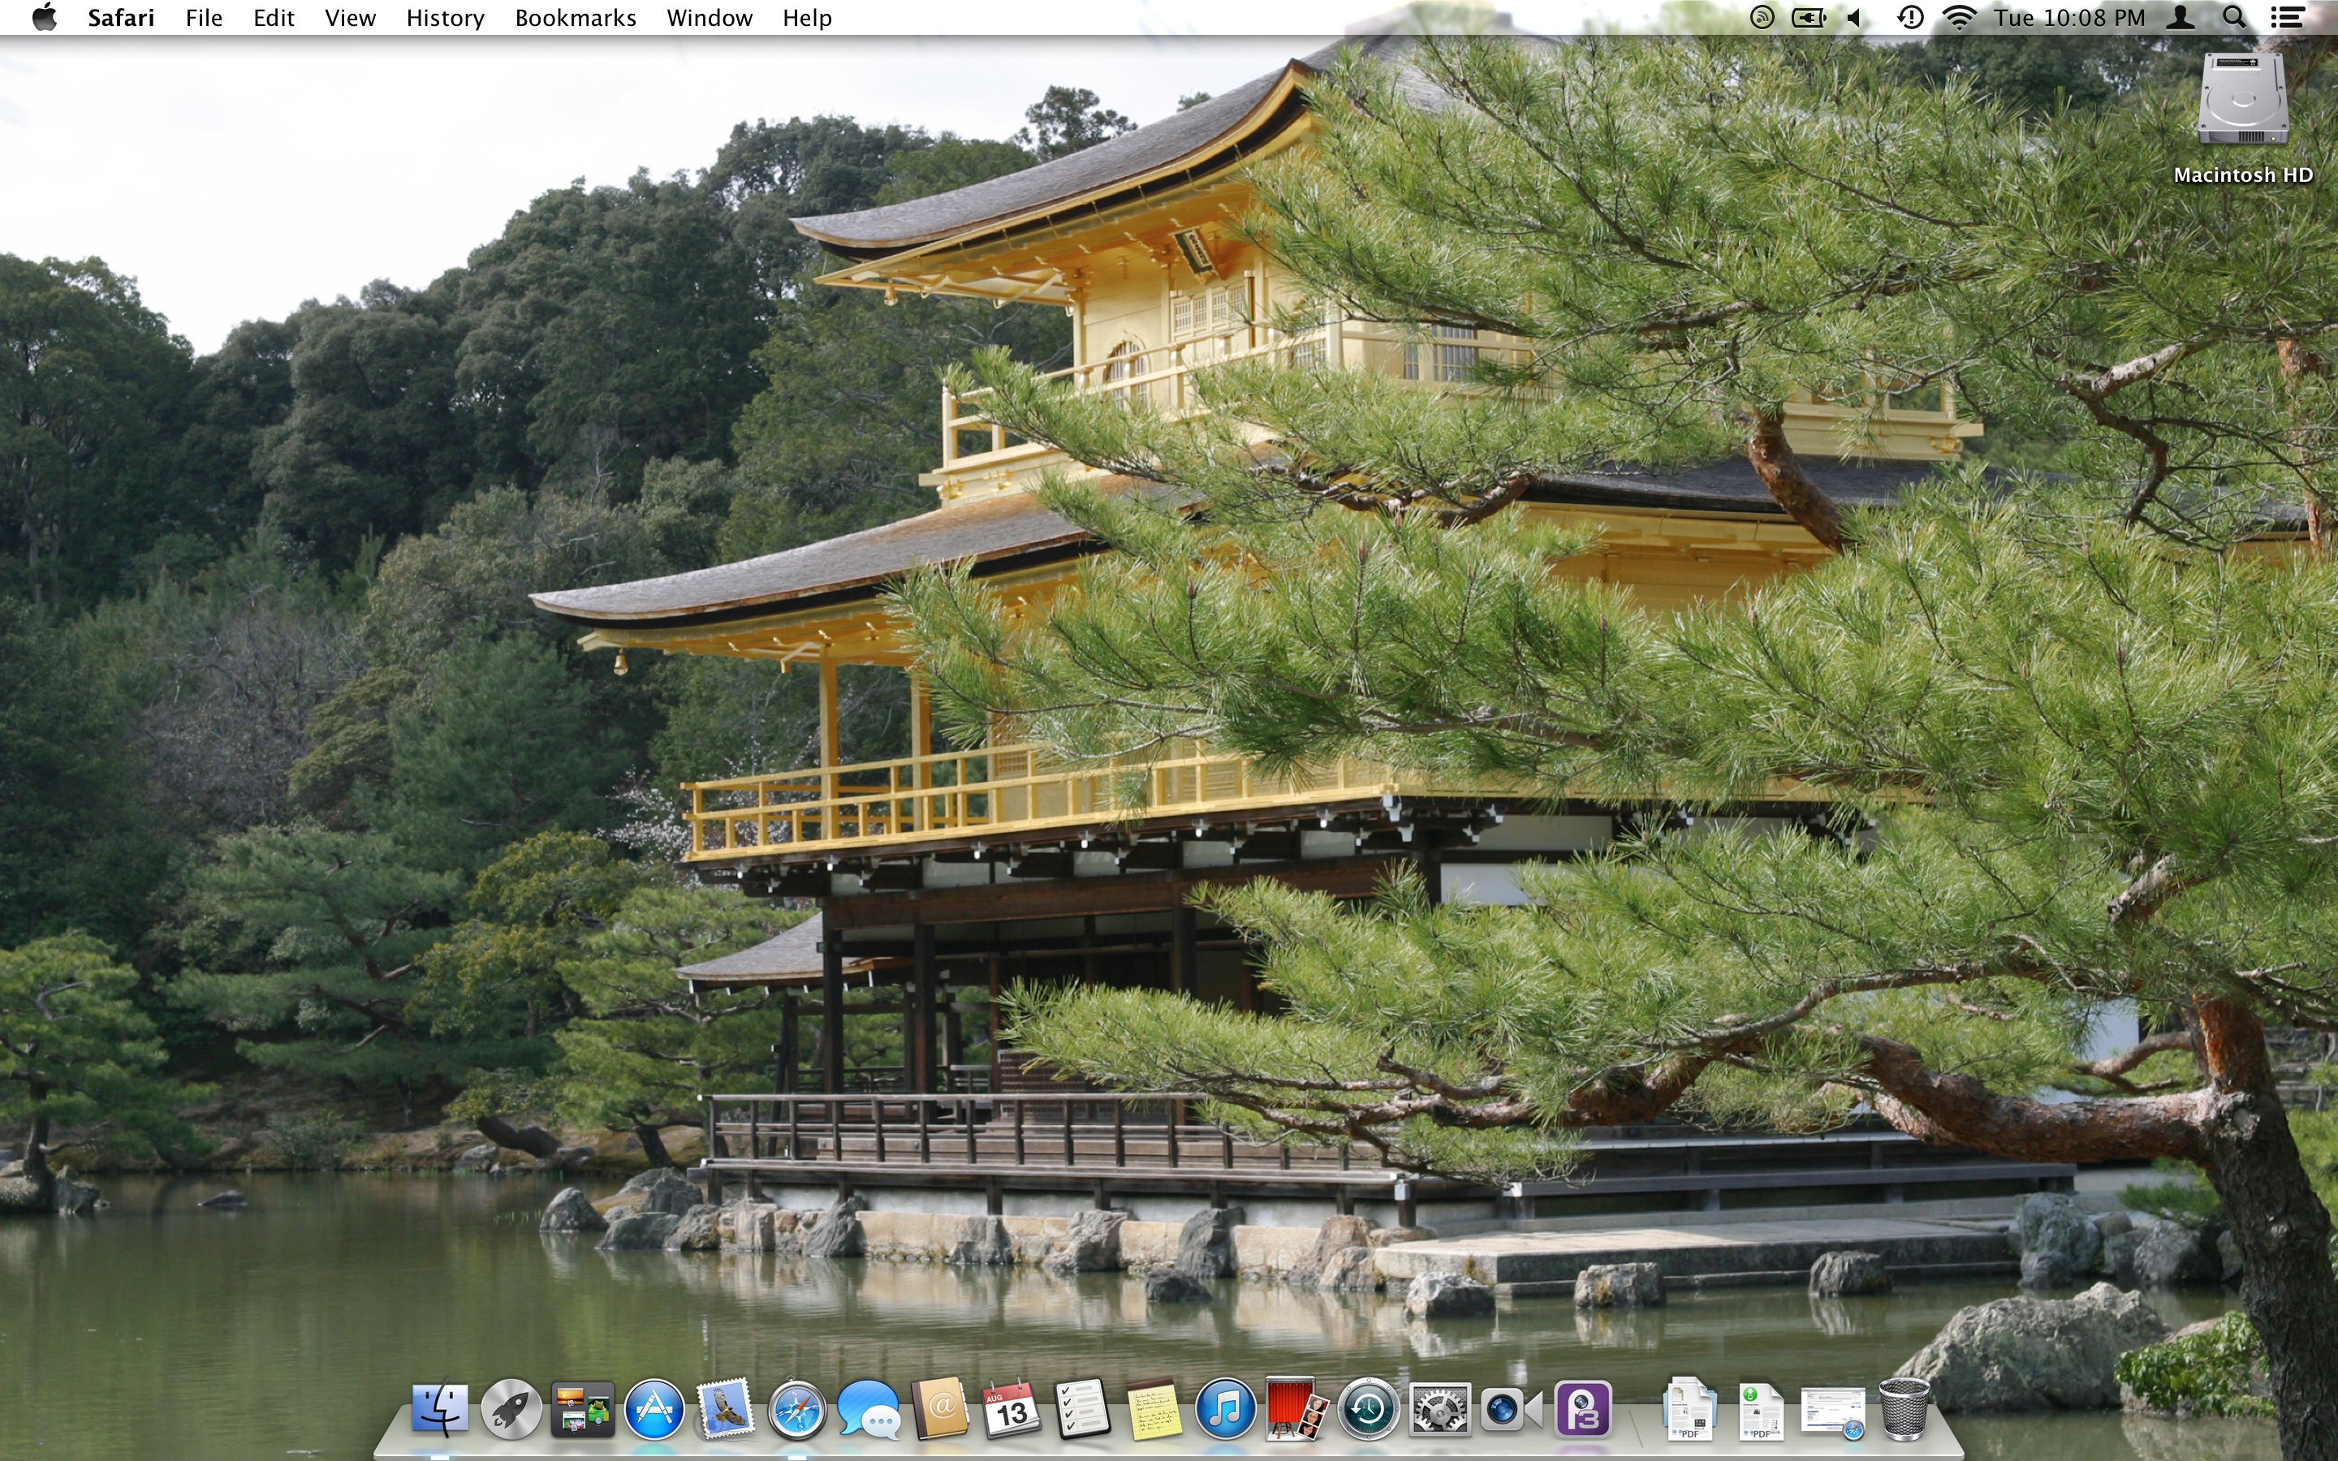Open the File menu
The height and width of the screenshot is (1461, 2338).
(204, 17)
